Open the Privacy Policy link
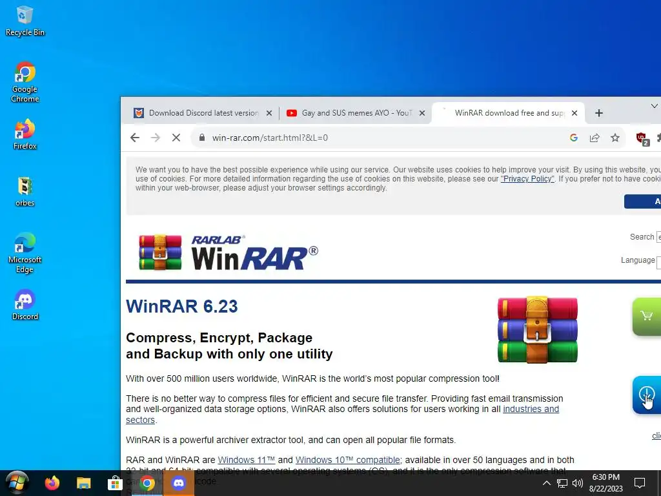The image size is (661, 496). click(x=527, y=179)
